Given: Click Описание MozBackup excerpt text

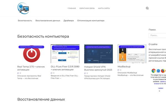Looking at the screenshot, I should pyautogui.click(x=131, y=74).
